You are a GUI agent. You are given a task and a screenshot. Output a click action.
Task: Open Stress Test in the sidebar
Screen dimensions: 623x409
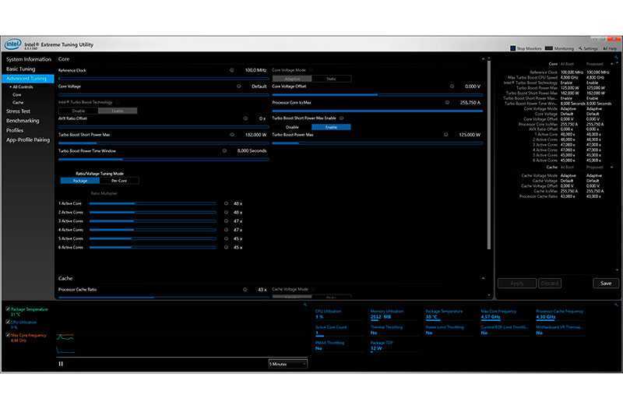18,111
